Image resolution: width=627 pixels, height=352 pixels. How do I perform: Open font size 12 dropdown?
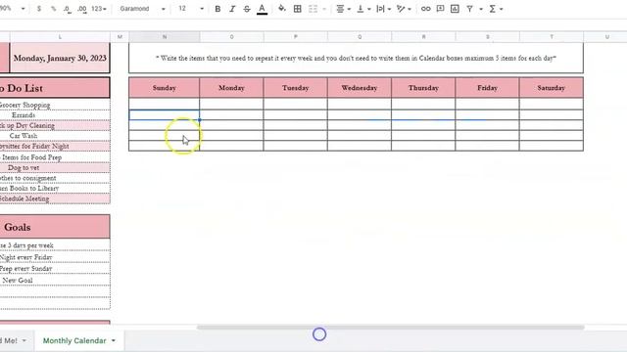190,9
